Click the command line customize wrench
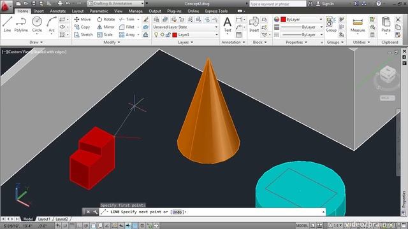This screenshot has width=408, height=229. 95,212
